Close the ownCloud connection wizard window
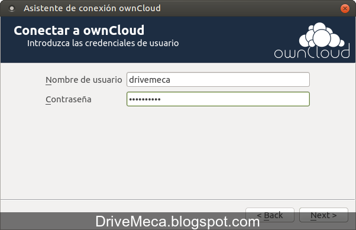 click(x=345, y=9)
